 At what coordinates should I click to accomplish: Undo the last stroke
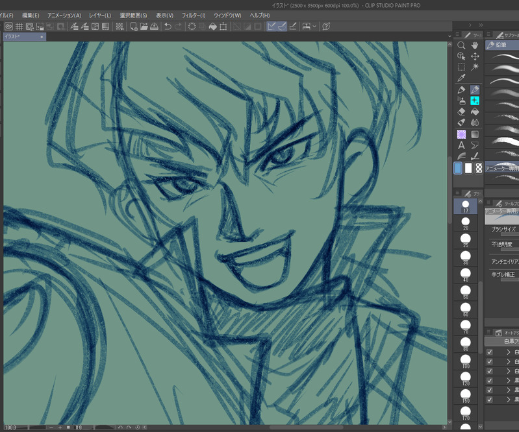coord(168,27)
